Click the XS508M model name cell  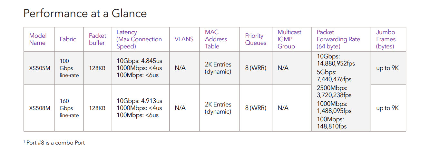40,108
